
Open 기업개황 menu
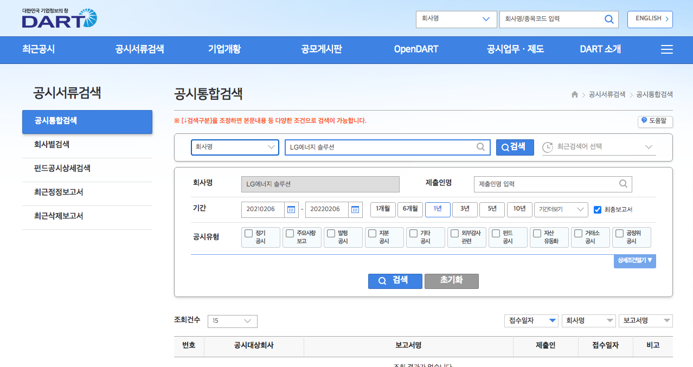(224, 49)
